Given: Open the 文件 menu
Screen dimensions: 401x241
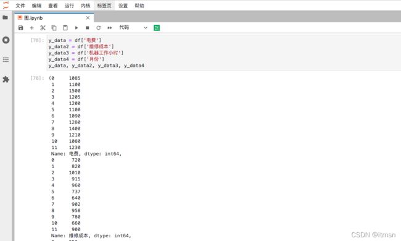Looking at the screenshot, I should [x=20, y=6].
